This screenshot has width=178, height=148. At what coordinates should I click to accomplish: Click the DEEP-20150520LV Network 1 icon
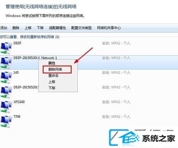point(6,62)
